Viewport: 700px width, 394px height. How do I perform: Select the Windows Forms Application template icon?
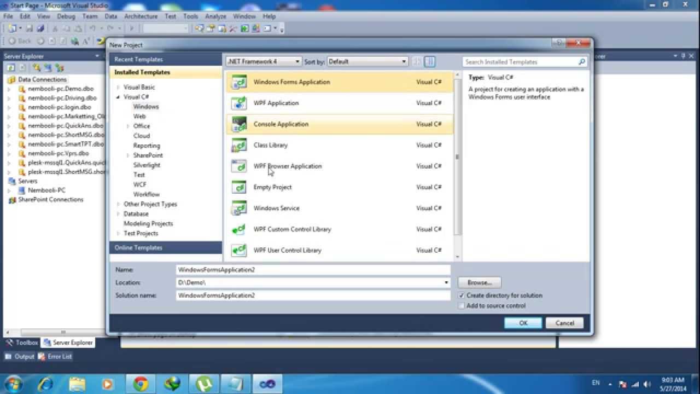pos(239,82)
